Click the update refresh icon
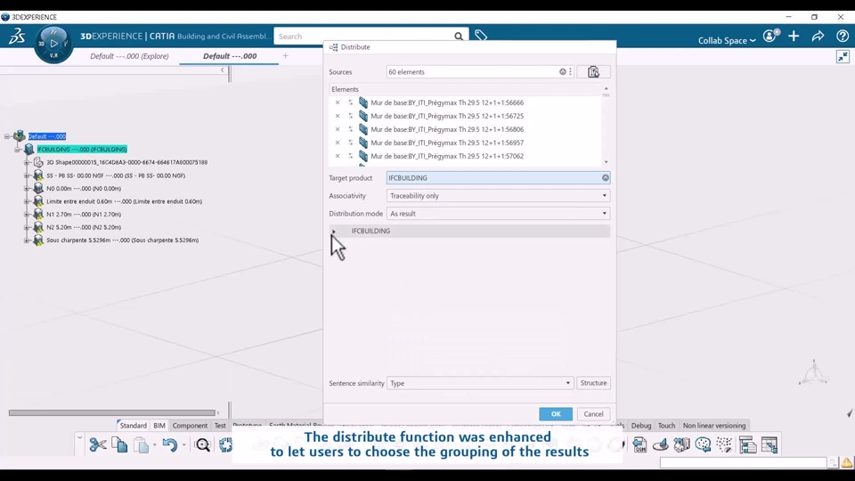Screen dimensions: 855x481 (x=225, y=445)
